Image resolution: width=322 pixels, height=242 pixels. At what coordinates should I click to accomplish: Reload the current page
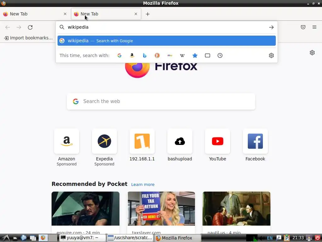pyautogui.click(x=30, y=27)
